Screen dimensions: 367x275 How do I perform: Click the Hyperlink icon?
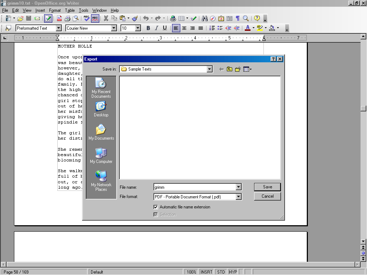[x=173, y=18]
